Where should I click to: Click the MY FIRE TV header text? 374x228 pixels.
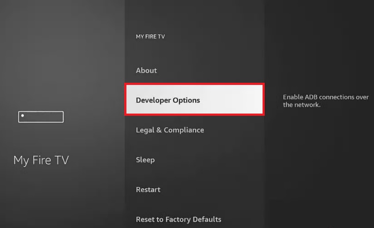point(150,37)
